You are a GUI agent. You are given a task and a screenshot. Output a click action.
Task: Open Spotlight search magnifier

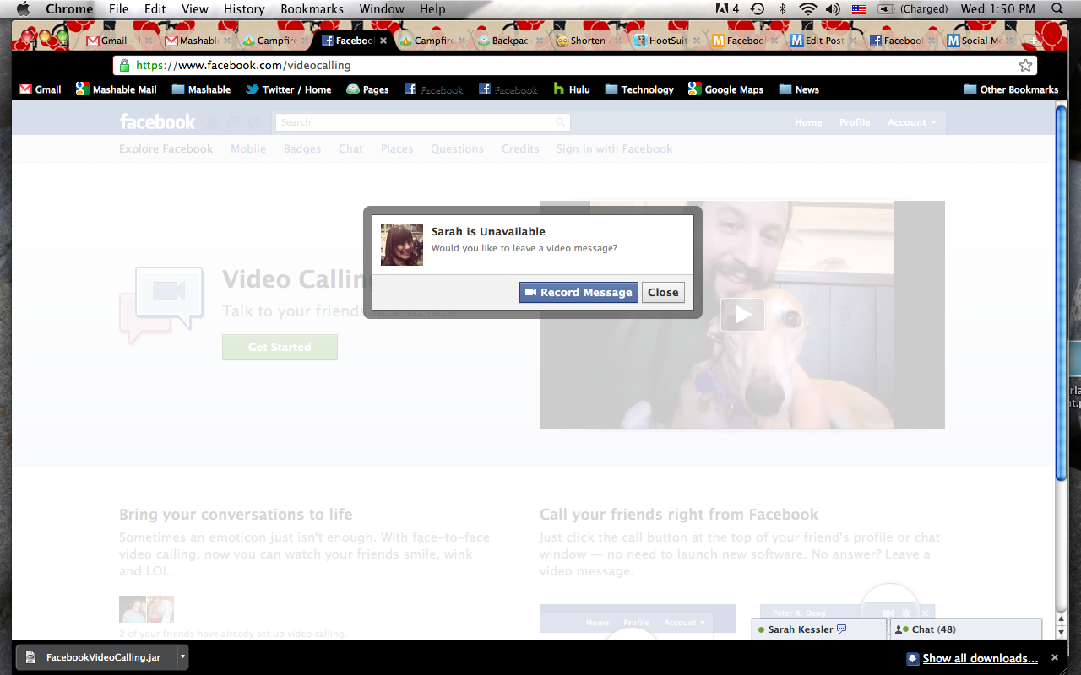[1057, 9]
